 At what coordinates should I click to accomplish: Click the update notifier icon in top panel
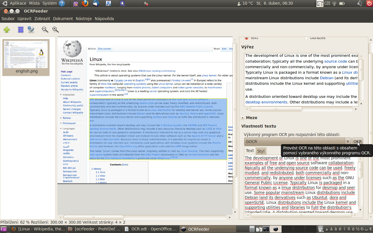click(x=146, y=3)
